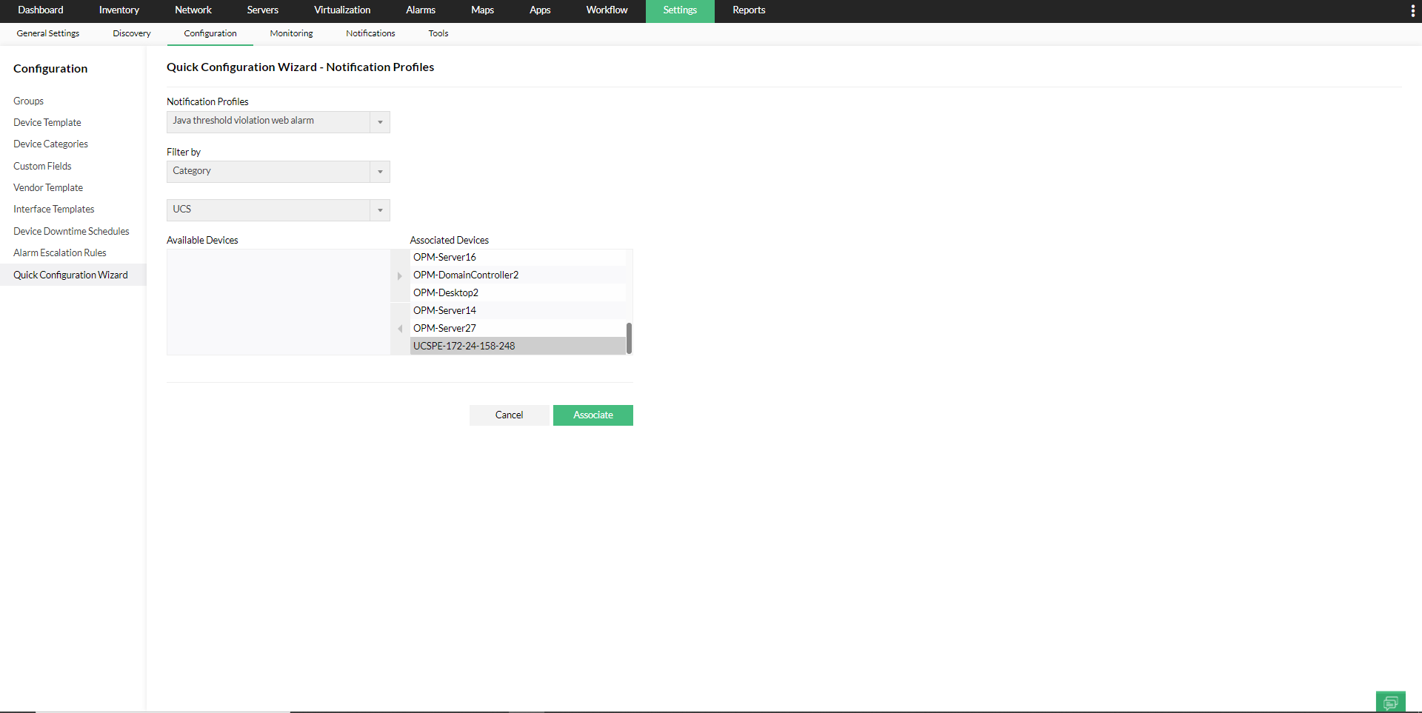
Task: Click the left-arrow icon to remove devices
Action: pos(400,329)
